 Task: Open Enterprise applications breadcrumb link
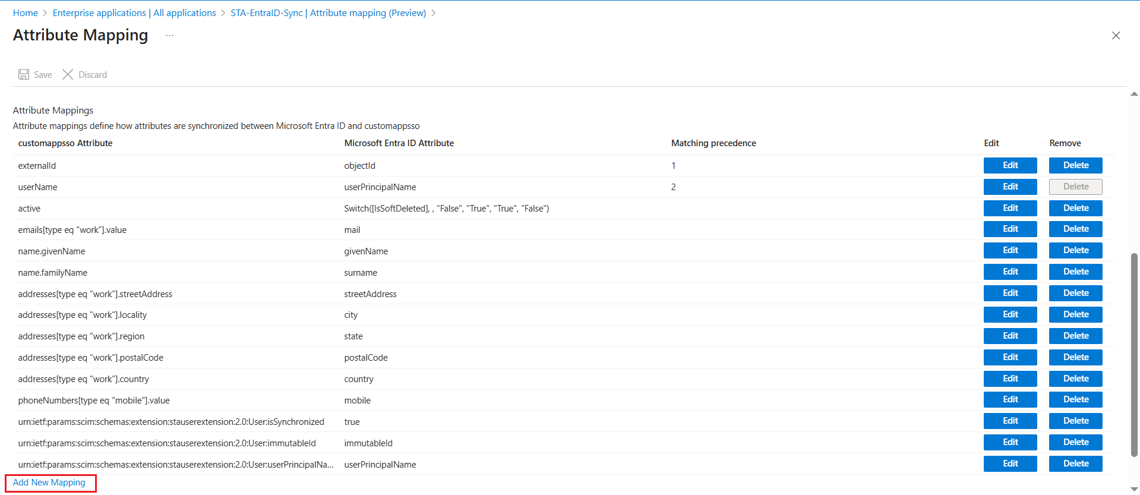tap(134, 13)
